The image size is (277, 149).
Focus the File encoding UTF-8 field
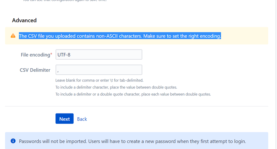point(99,55)
